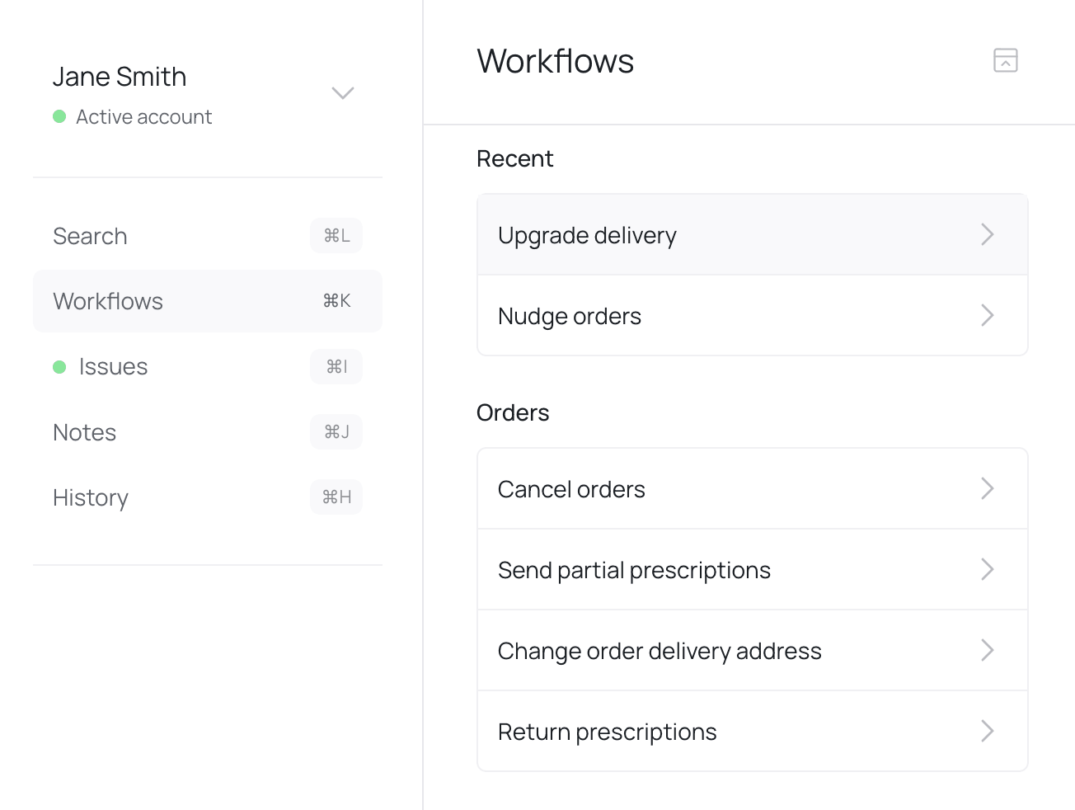Click the collapse panel icon beside Workflows heading
The height and width of the screenshot is (810, 1075).
click(1005, 60)
